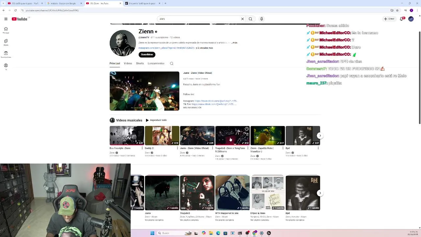Viewport: 421px width, 237px height.
Task: Open Microsoft Edge from the taskbar
Action: [218, 233]
